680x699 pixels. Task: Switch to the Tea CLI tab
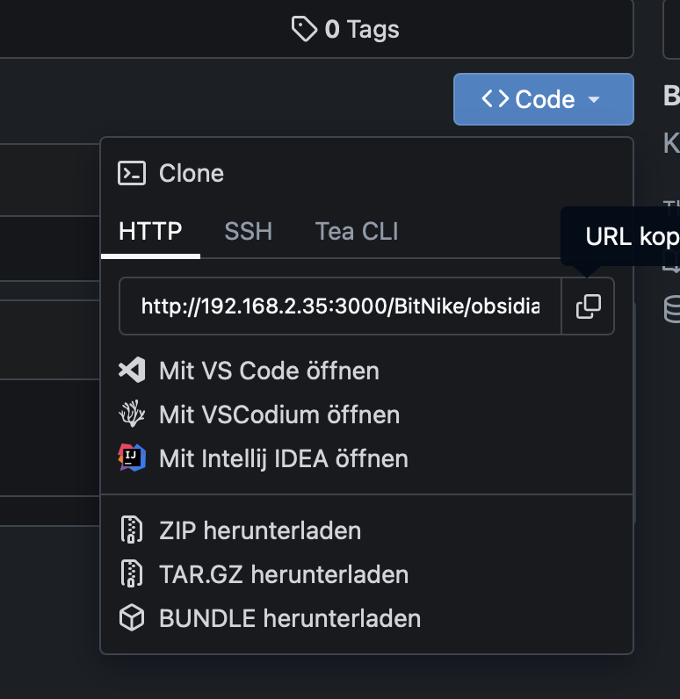tap(357, 231)
